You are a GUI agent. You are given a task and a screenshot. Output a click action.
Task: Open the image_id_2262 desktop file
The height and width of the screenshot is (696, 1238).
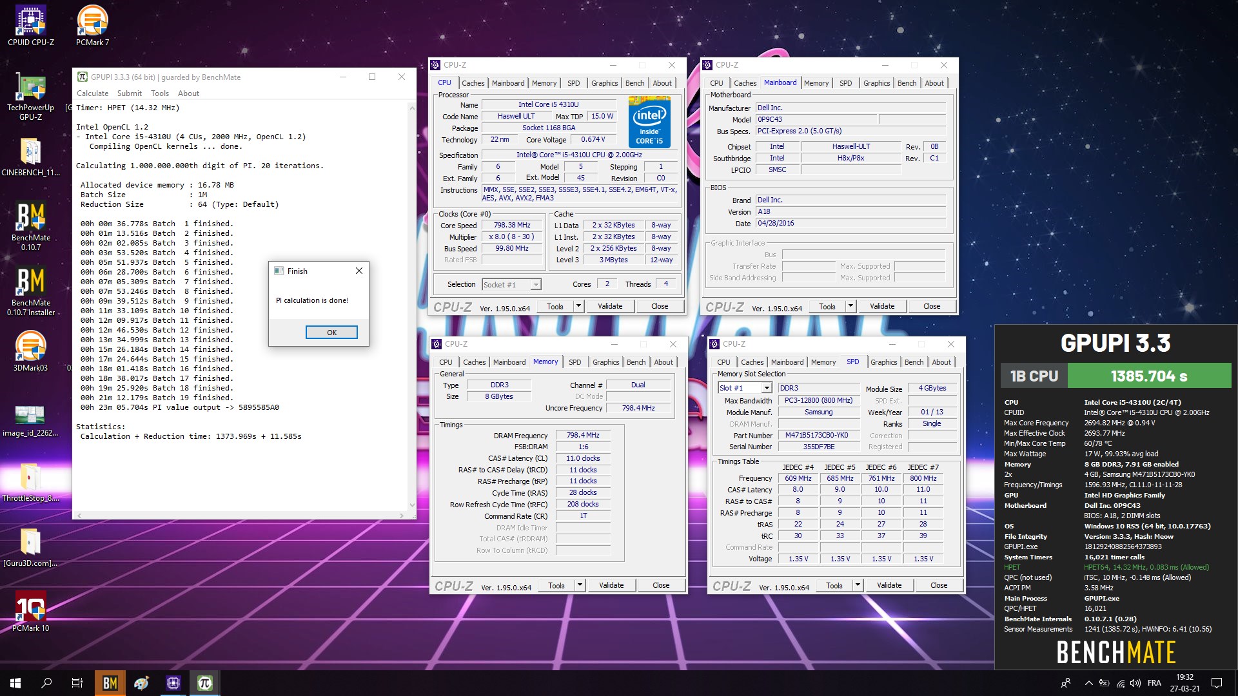coord(30,420)
